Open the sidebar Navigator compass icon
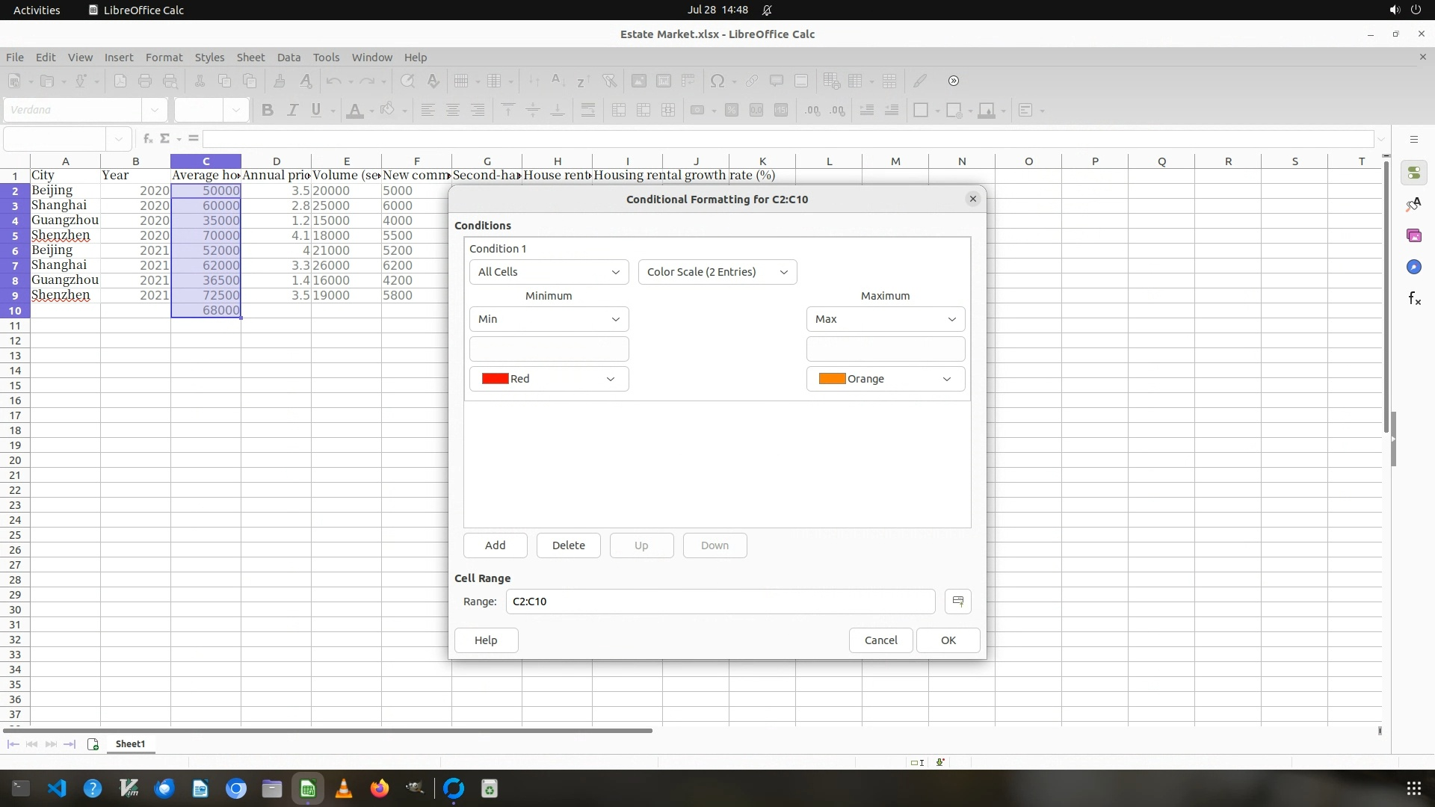Screen dimensions: 1435x807 pyautogui.click(x=1413, y=268)
